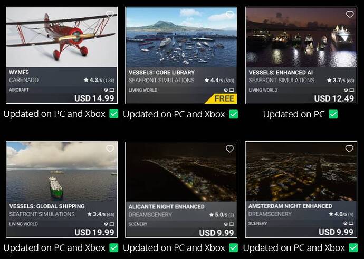The image size is (364, 259).
Task: Click USD 12.49 price on Vessels: Enhanced AI
Action: tap(334, 98)
